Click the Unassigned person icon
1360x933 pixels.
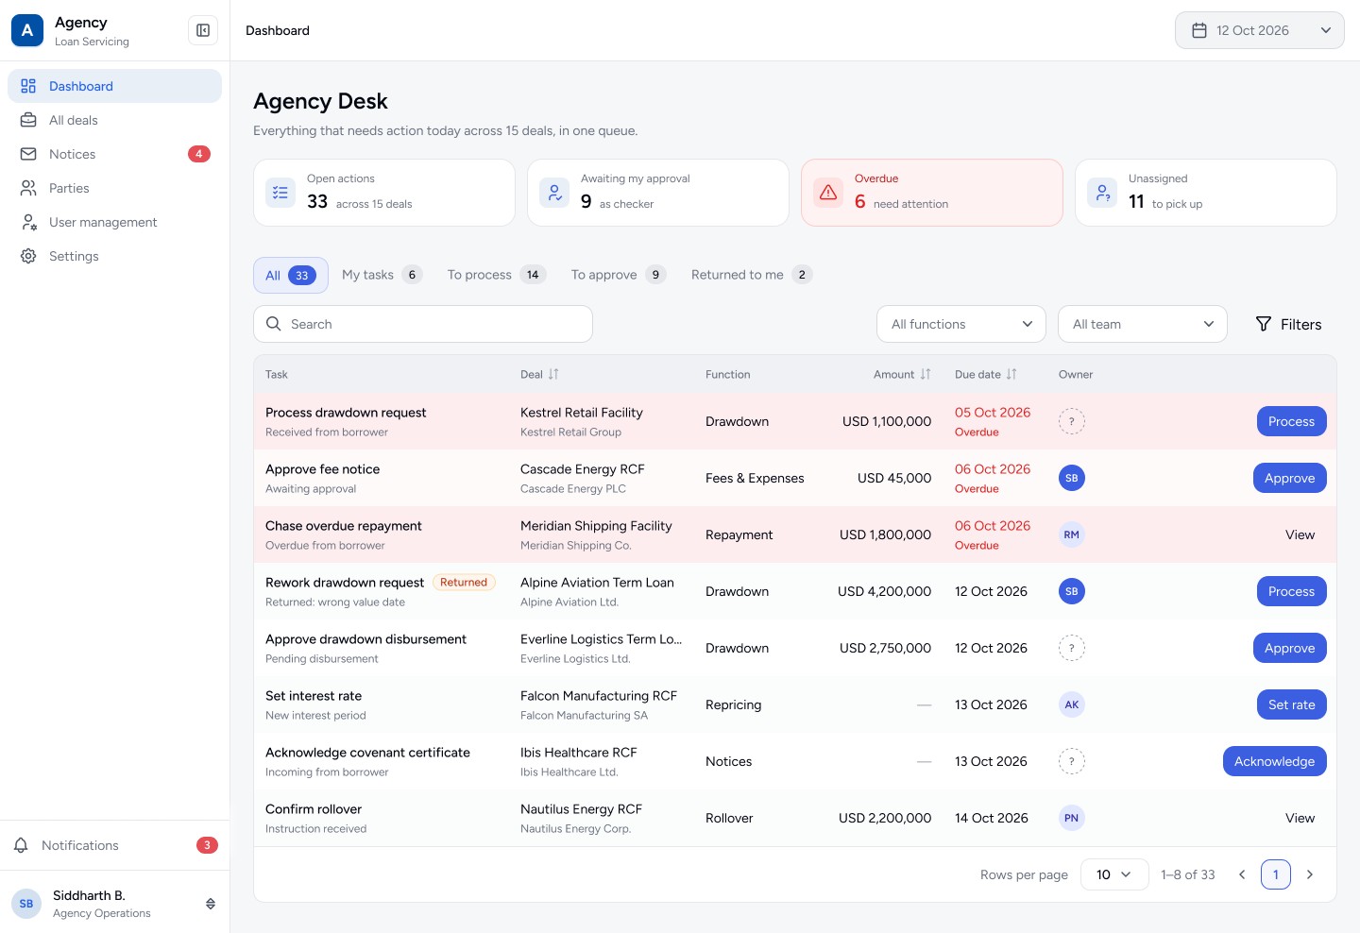1102,193
